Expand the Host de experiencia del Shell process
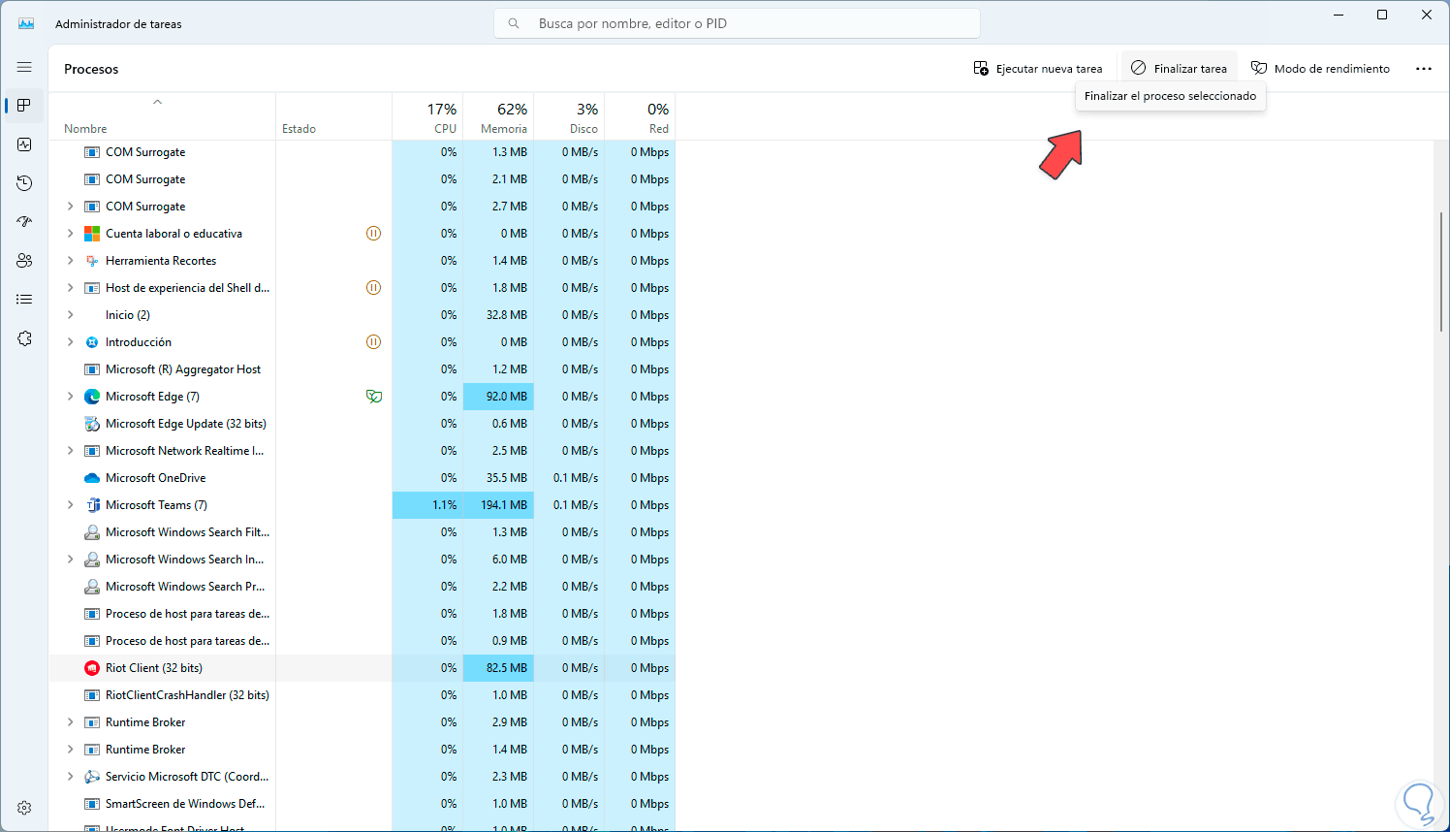 [70, 288]
